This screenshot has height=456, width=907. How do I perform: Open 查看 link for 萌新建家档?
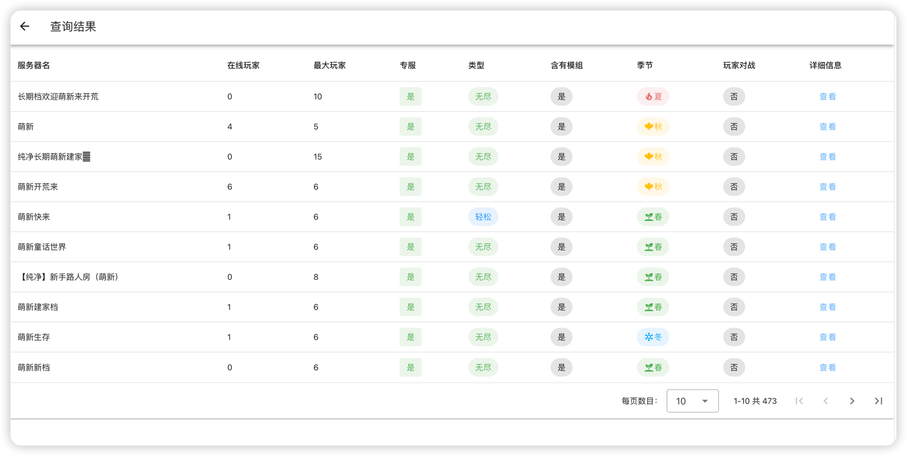point(827,307)
